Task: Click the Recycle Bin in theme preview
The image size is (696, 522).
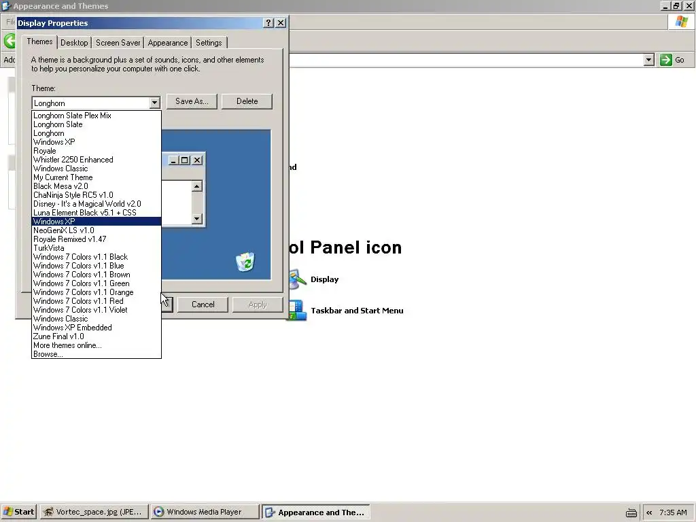Action: 245,262
